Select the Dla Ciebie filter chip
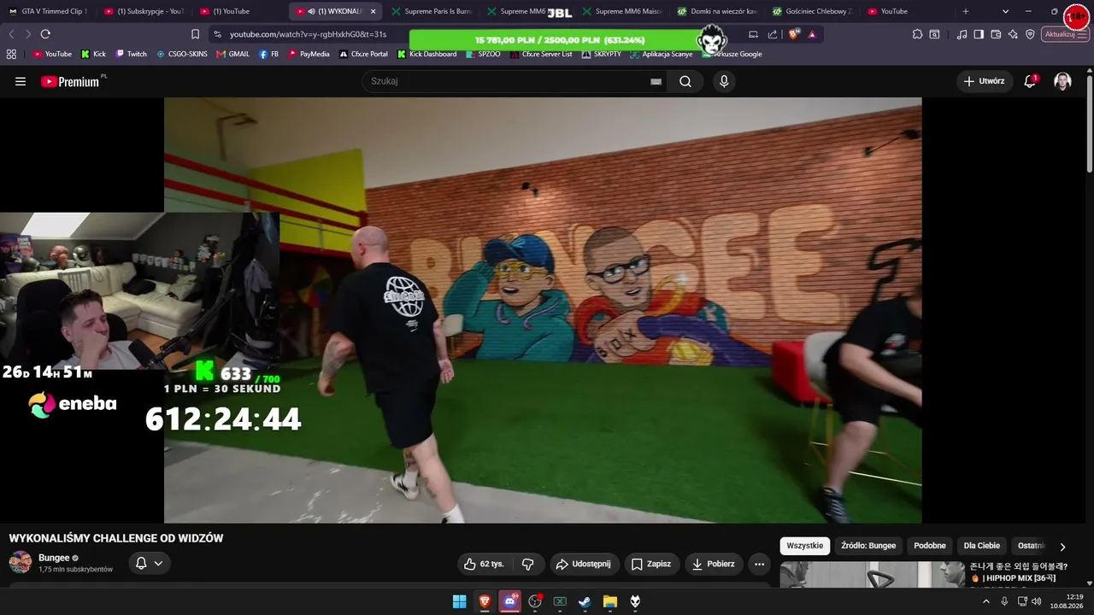 click(x=982, y=546)
